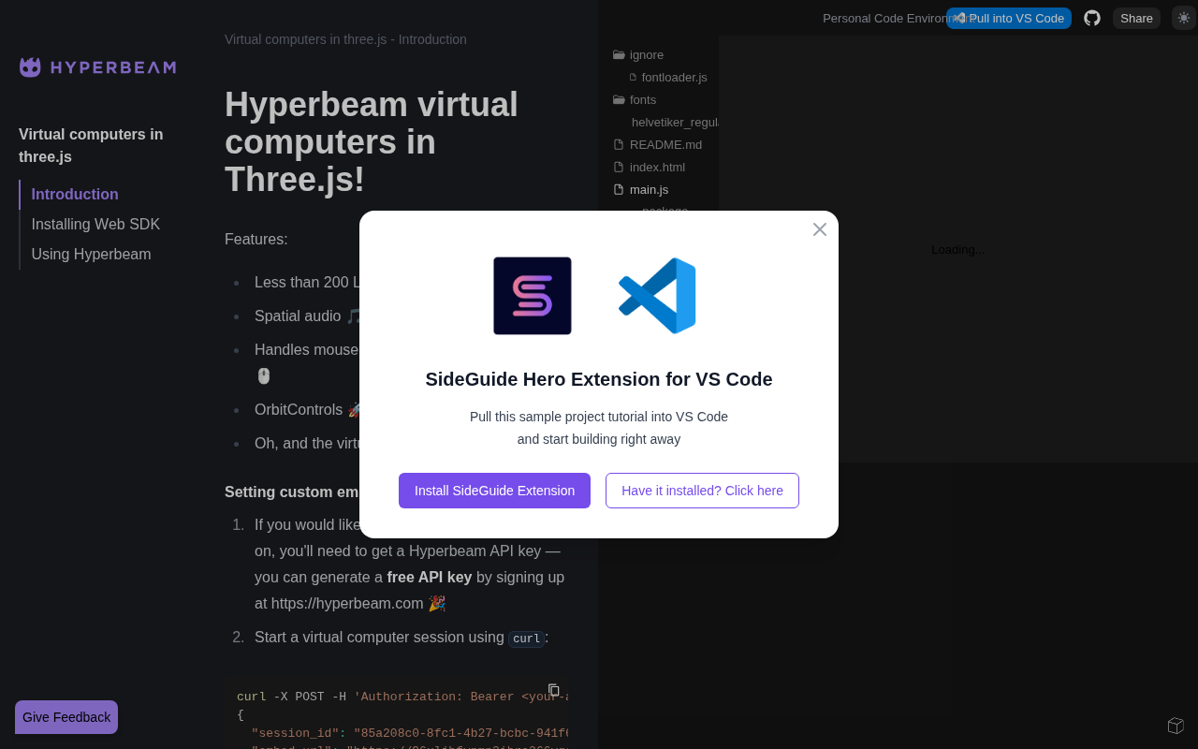Click the 'Features:' text

tap(256, 239)
